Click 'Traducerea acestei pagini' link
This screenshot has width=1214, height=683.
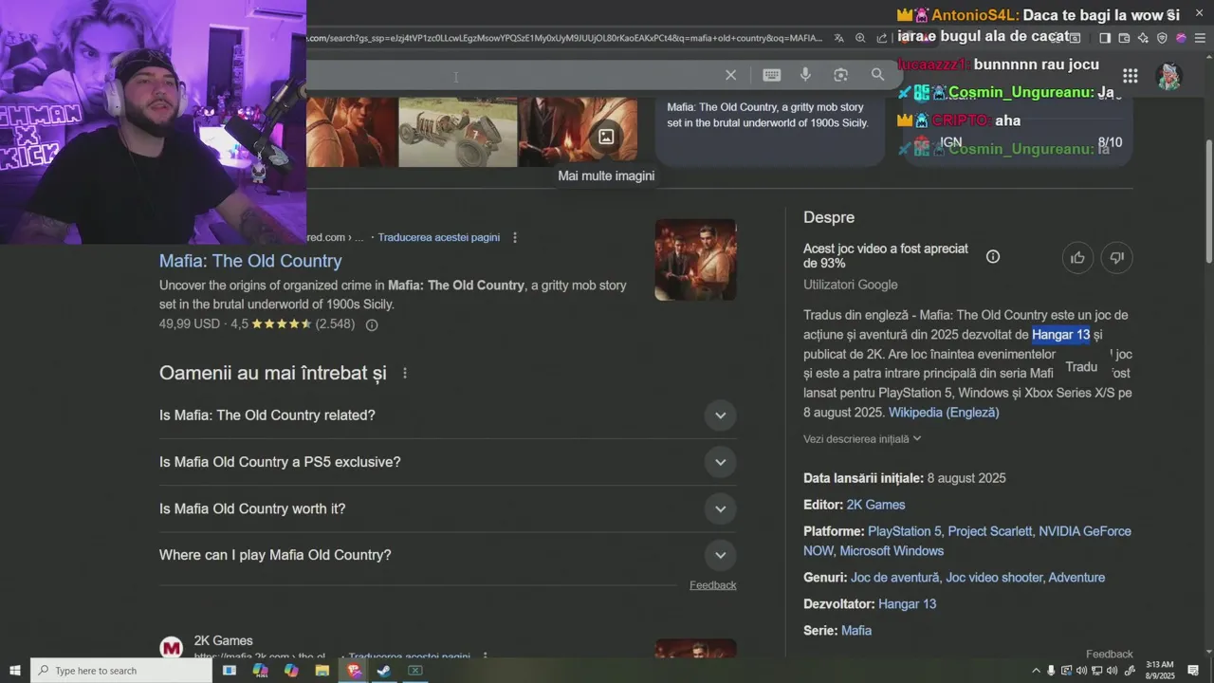pyautogui.click(x=439, y=237)
